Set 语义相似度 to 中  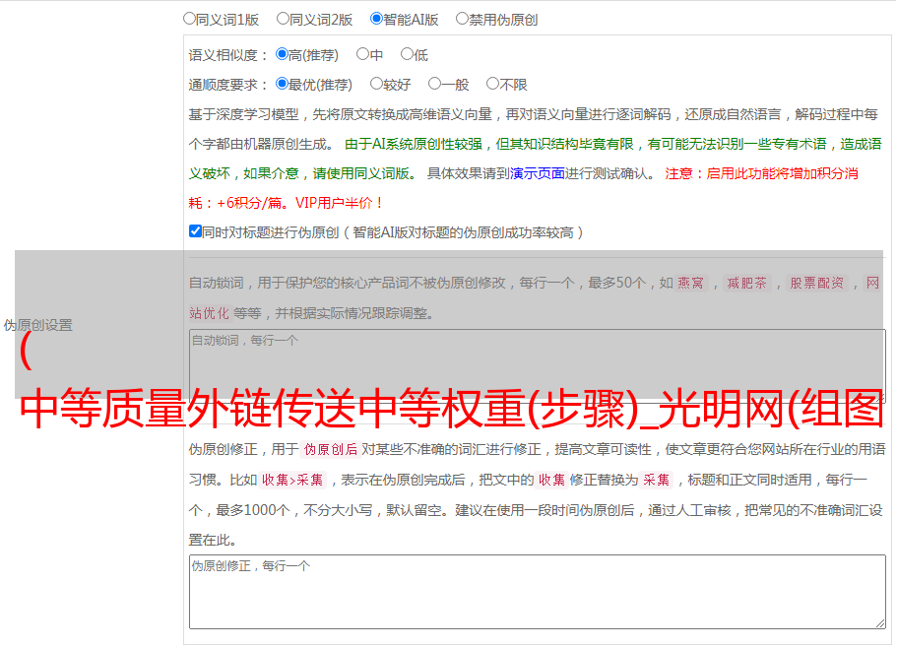(362, 54)
